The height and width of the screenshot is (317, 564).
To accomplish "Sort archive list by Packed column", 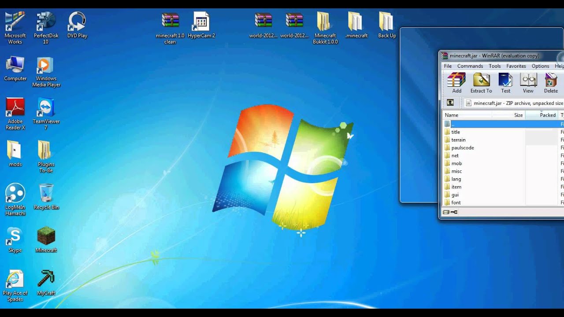I will tap(542, 115).
